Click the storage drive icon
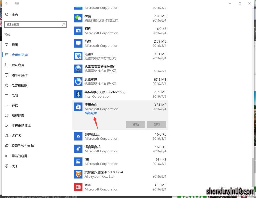 pos(7,105)
